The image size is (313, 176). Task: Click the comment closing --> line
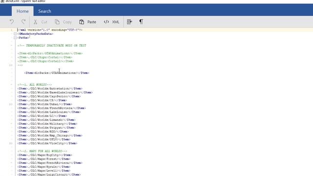pyautogui.click(x=20, y=65)
